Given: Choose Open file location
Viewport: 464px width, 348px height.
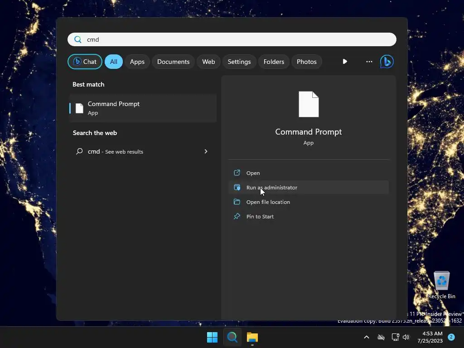Looking at the screenshot, I should point(309,202).
